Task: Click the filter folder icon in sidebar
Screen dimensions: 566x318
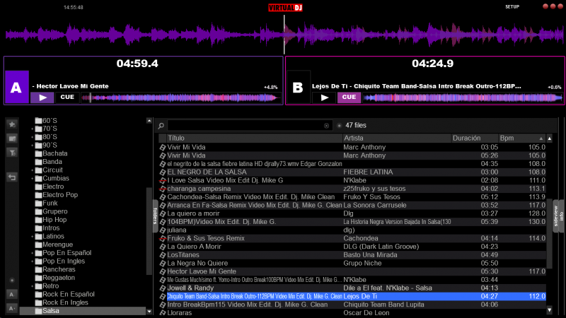Action: [12, 150]
